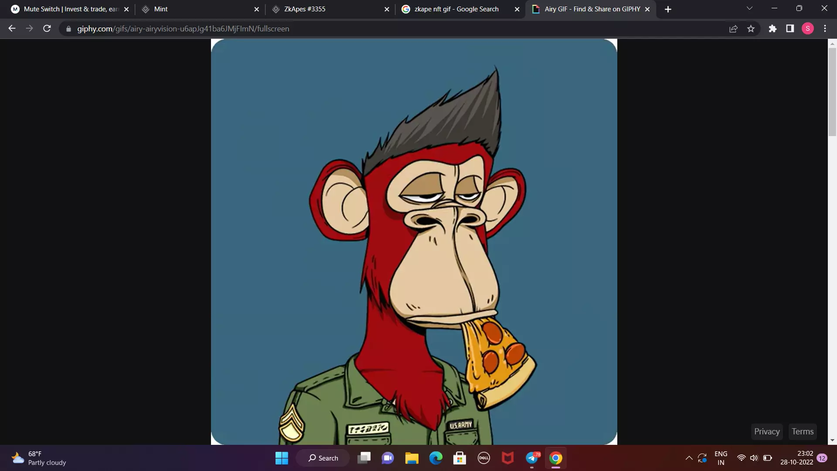
Task: Open the Privacy link
Action: (x=767, y=431)
